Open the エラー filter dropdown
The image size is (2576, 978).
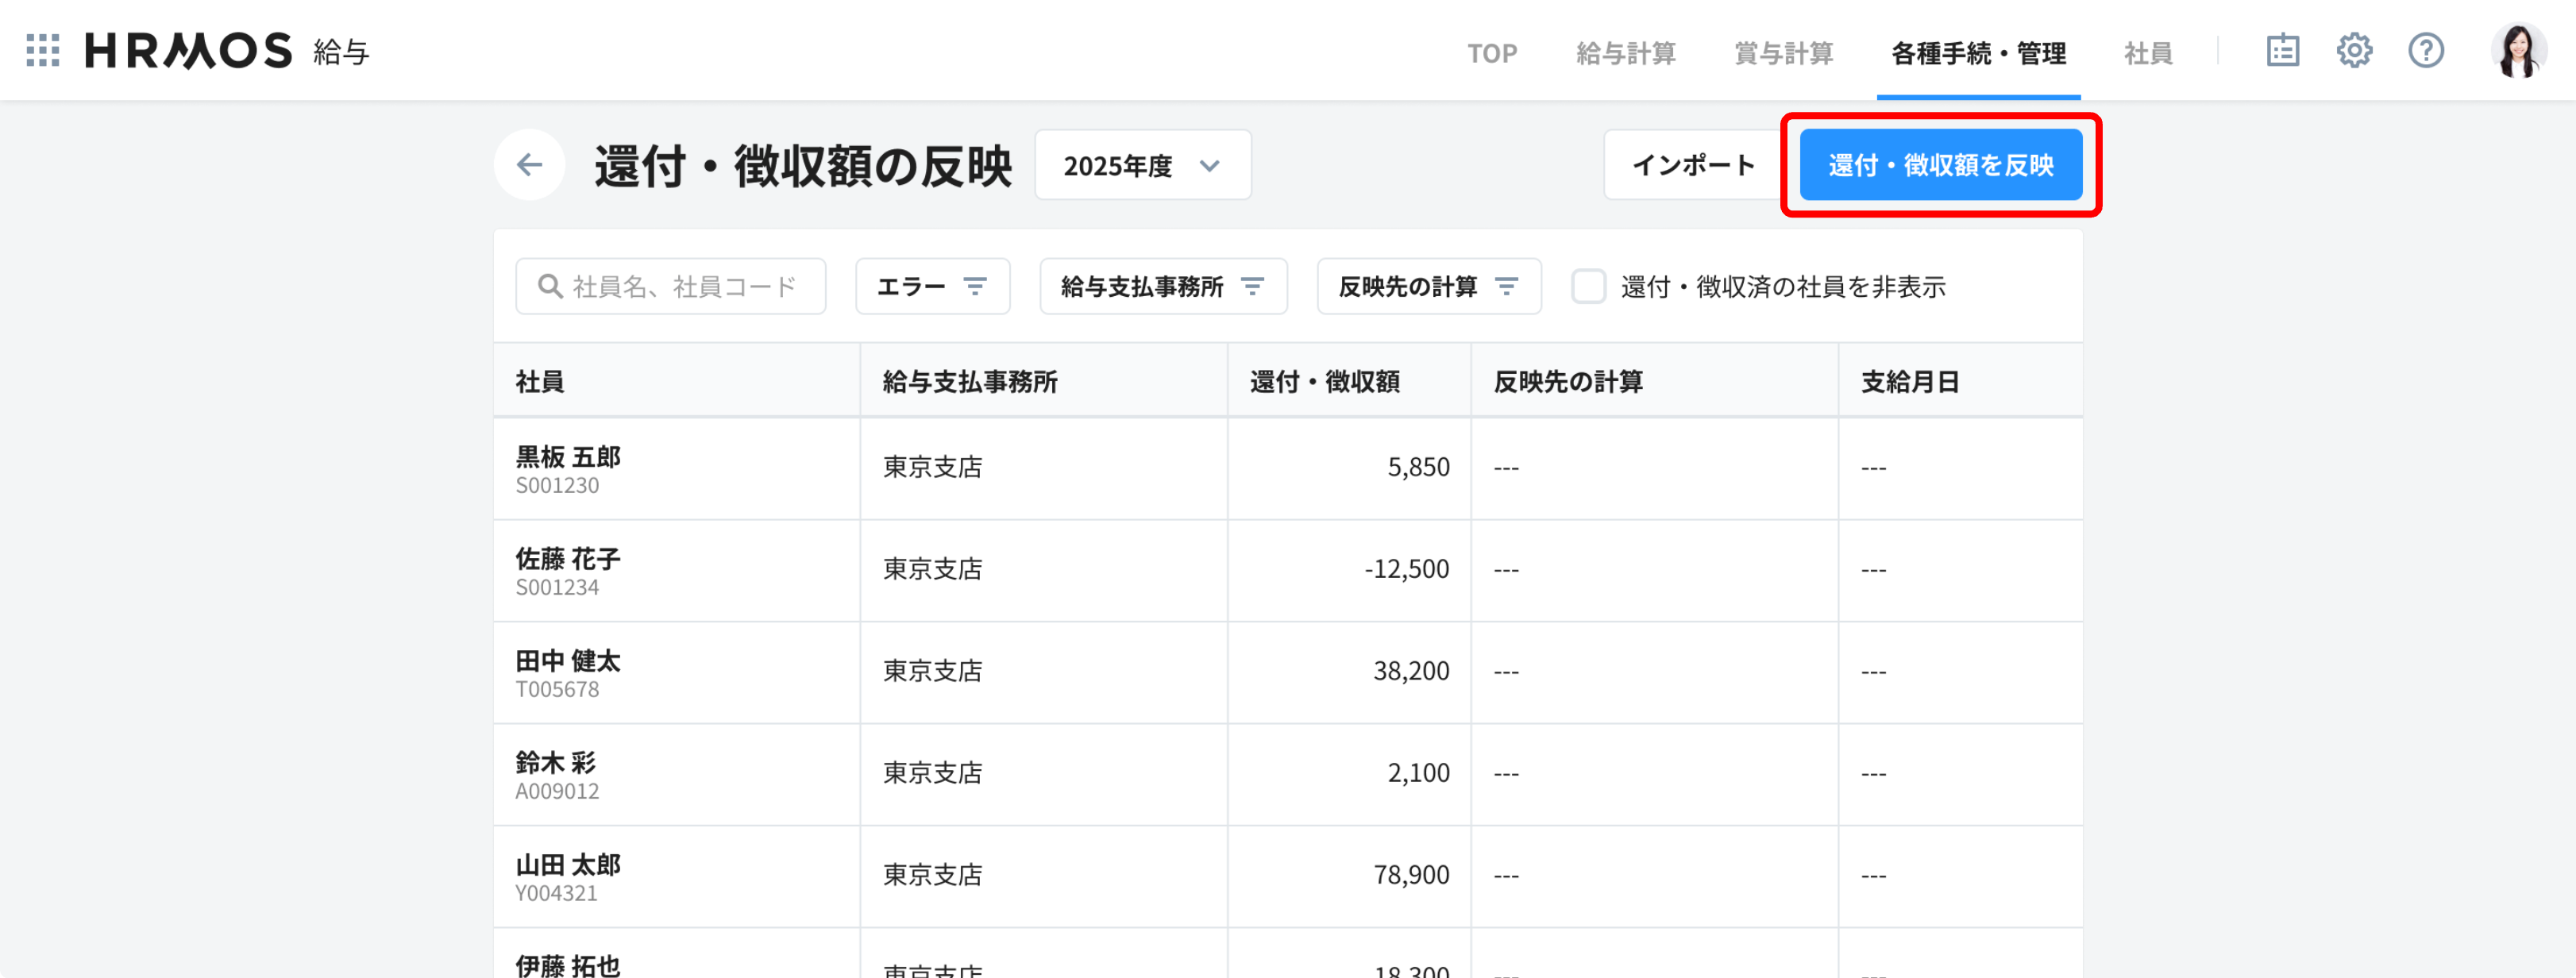click(932, 287)
